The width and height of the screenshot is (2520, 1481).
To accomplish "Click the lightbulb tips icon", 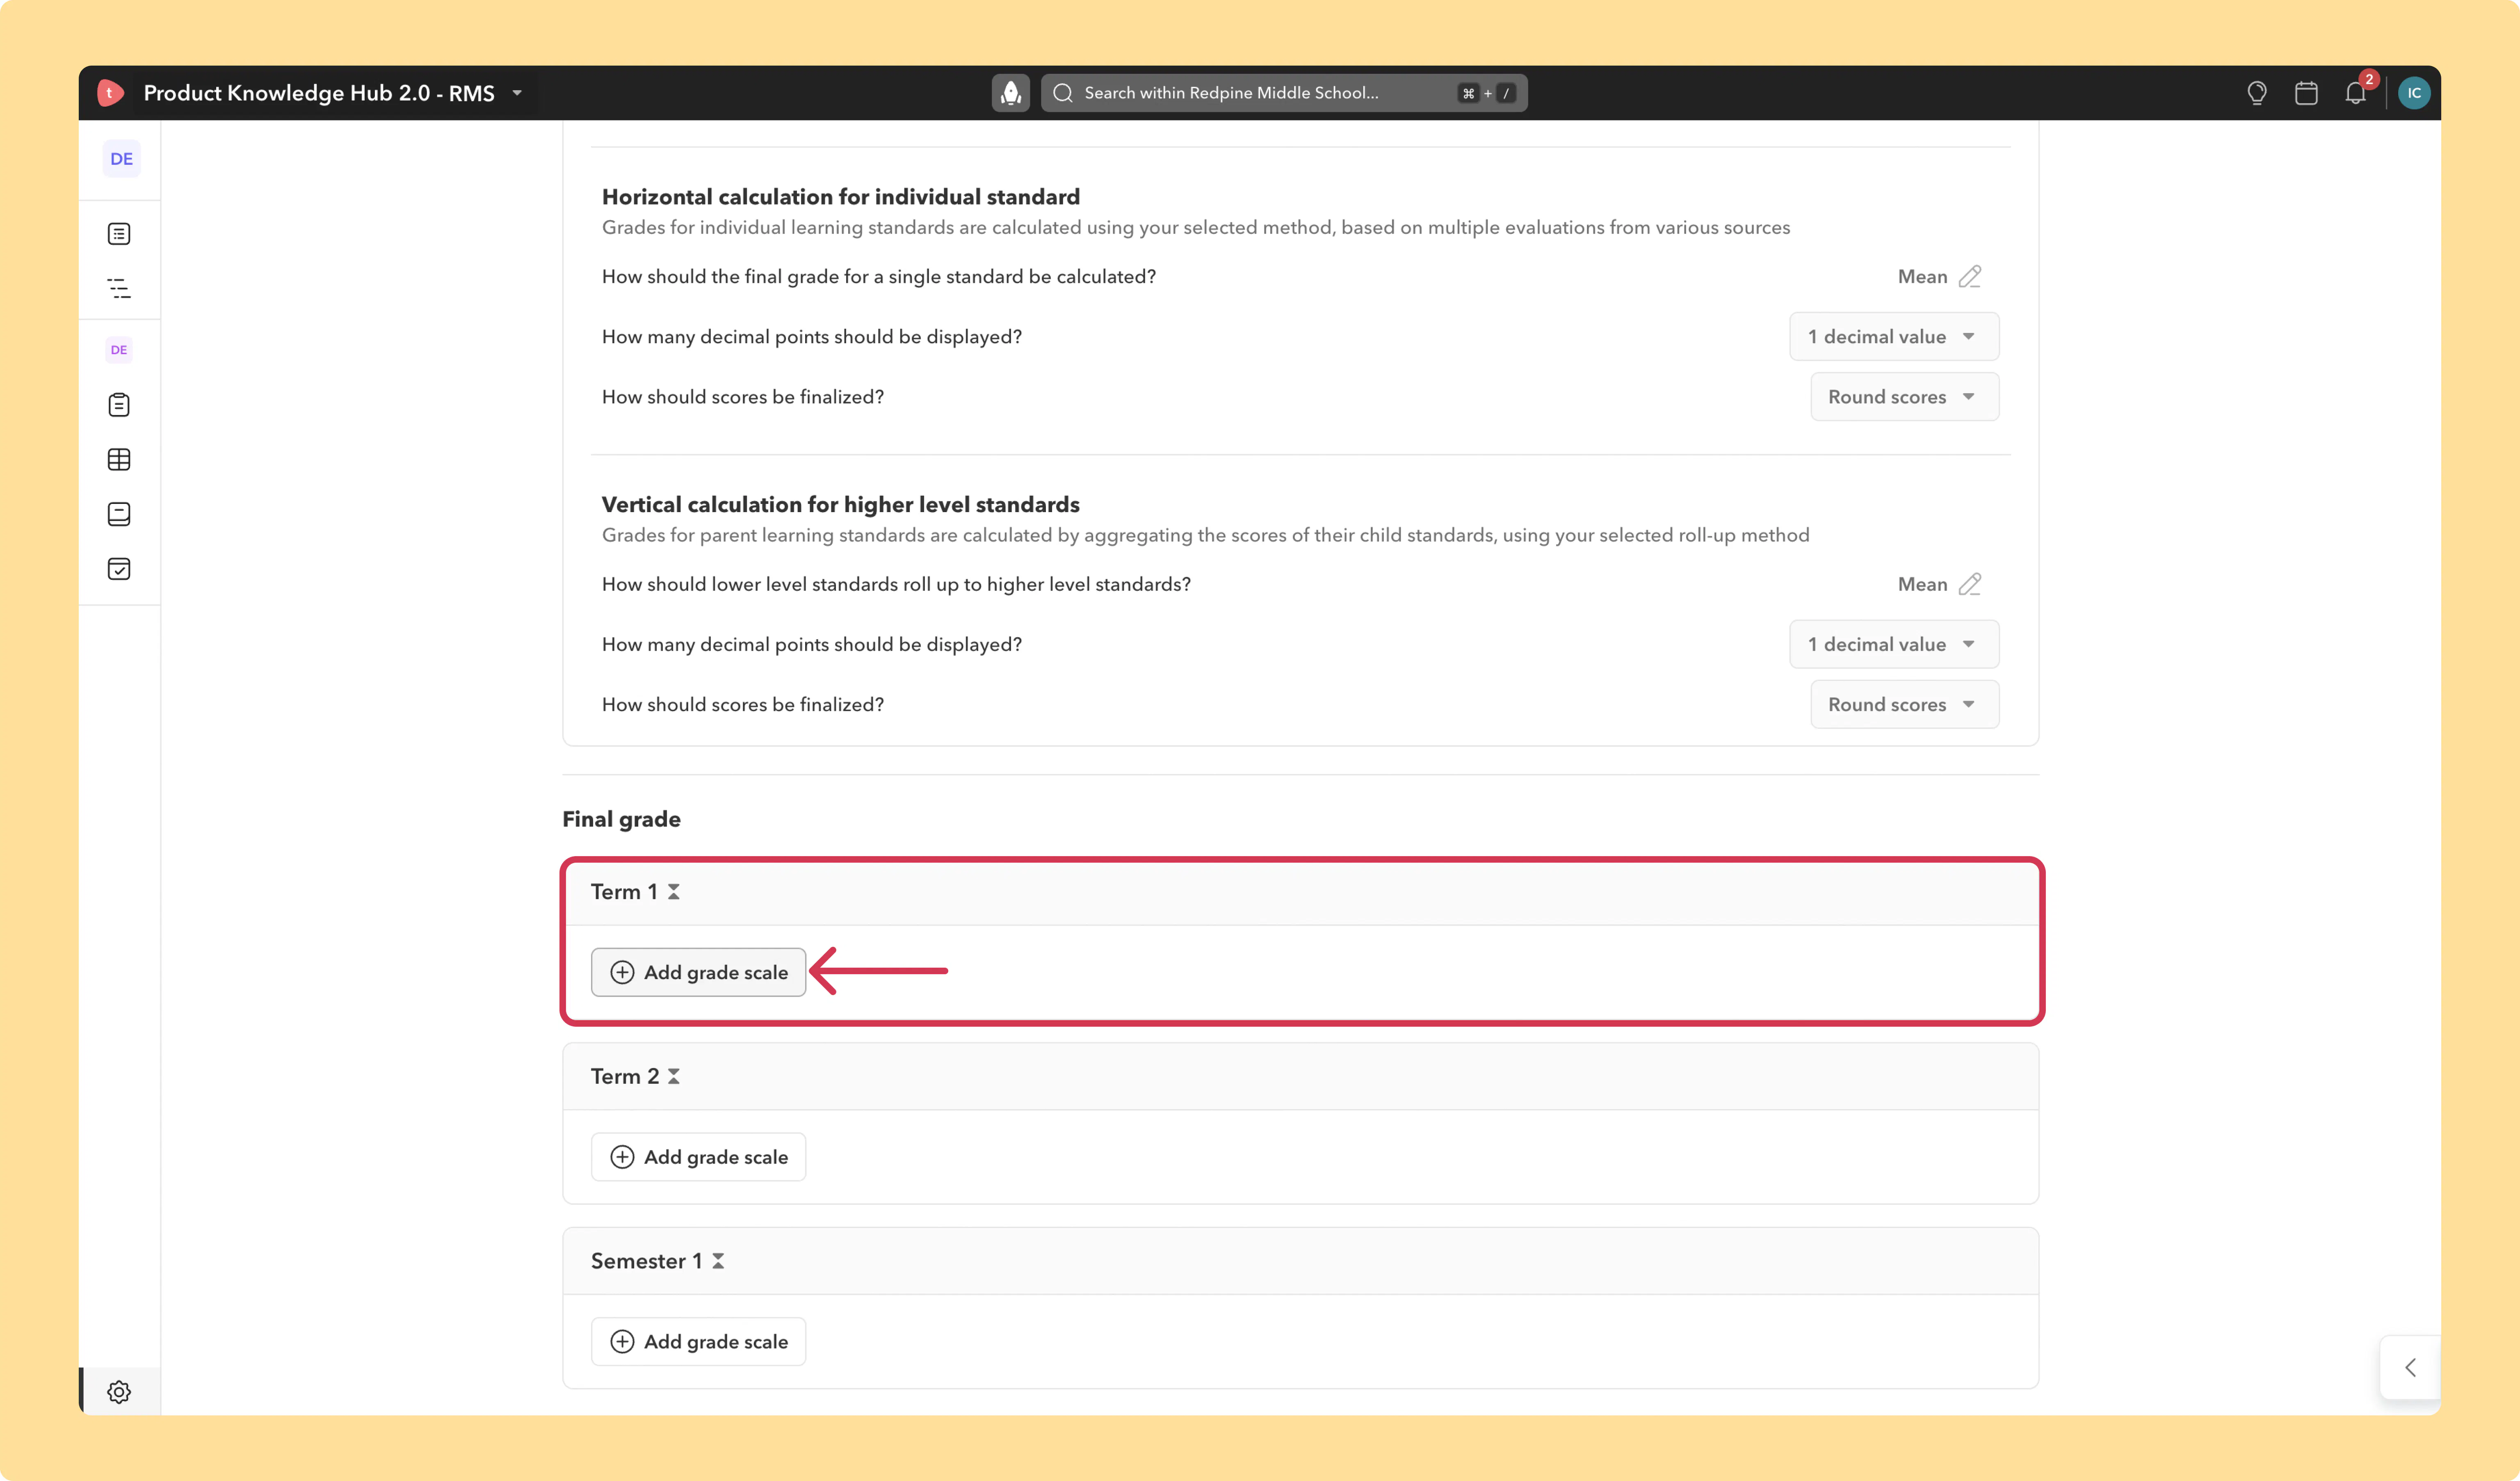I will 2257,93.
